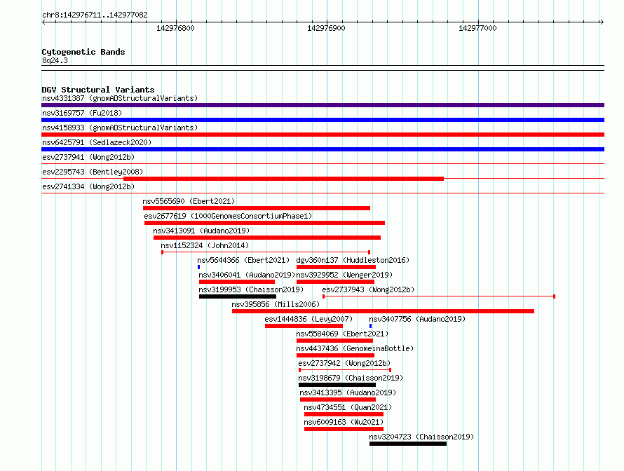
Task: Open the nsv3198679 (Chaisson2019) label
Action: [x=351, y=378]
